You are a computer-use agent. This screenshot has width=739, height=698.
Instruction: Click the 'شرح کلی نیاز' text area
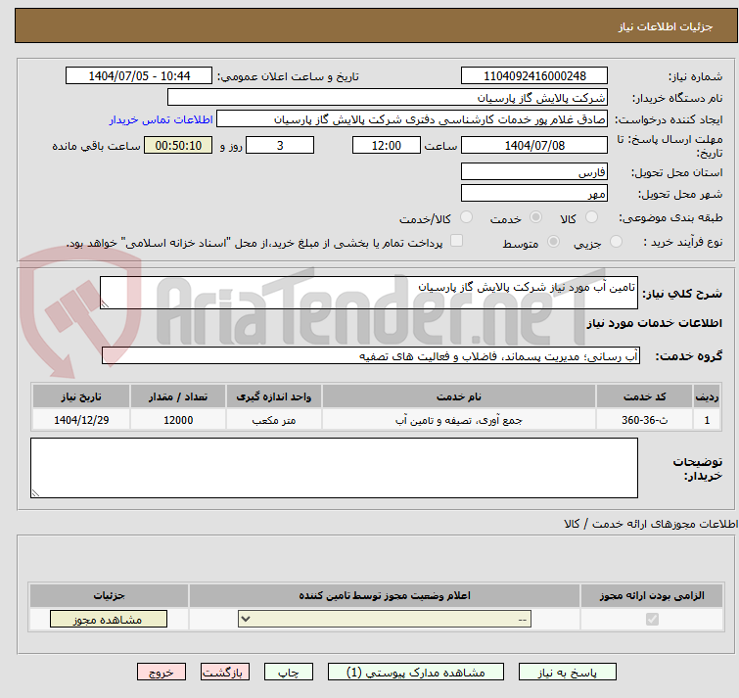(369, 293)
